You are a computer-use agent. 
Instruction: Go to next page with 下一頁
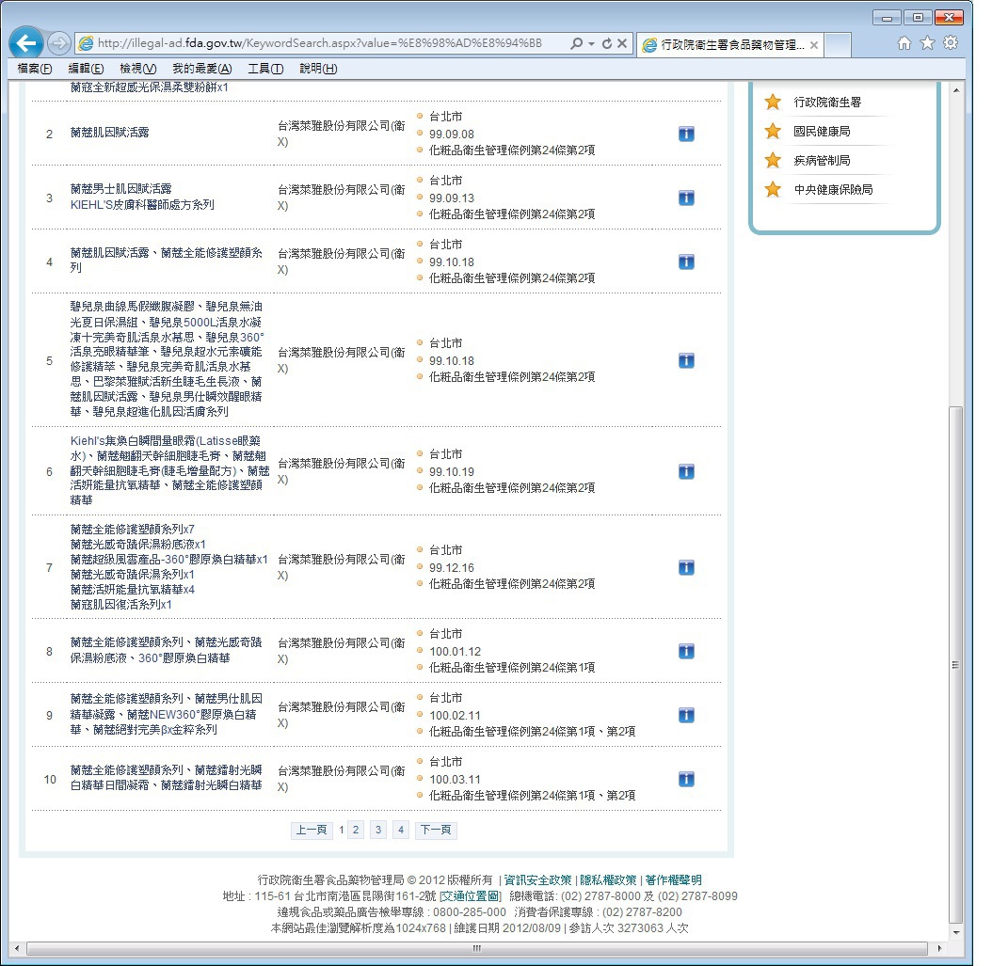tap(436, 830)
